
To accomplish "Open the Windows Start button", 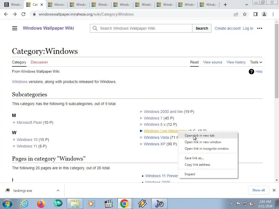I will click(7, 204).
